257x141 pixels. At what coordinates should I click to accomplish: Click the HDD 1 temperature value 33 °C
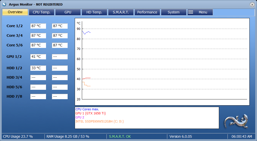click(38, 68)
